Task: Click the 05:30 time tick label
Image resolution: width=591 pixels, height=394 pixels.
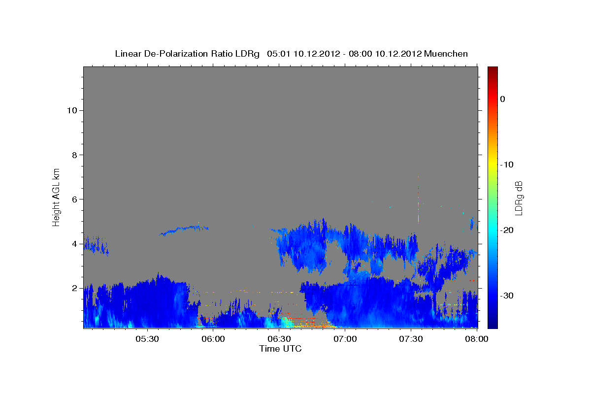Action: [x=147, y=339]
